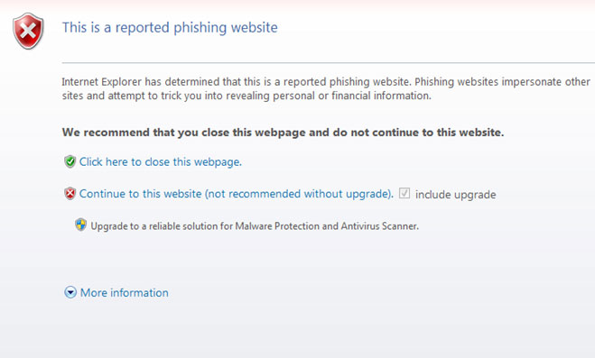595x358 pixels.
Task: Click the 'This is a reported phishing website' heading
Action: pyautogui.click(x=170, y=27)
